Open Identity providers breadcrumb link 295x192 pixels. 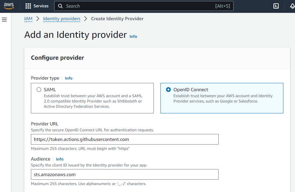[x=62, y=19]
